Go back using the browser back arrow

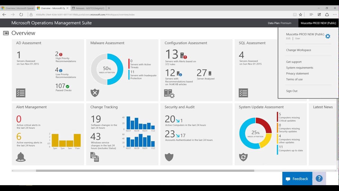pyautogui.click(x=4, y=15)
